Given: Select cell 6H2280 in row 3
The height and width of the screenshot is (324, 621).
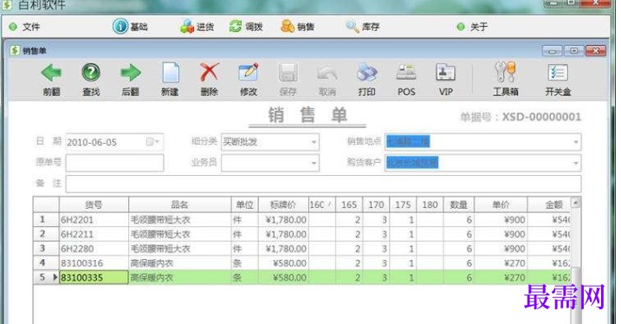Looking at the screenshot, I should [x=94, y=249].
